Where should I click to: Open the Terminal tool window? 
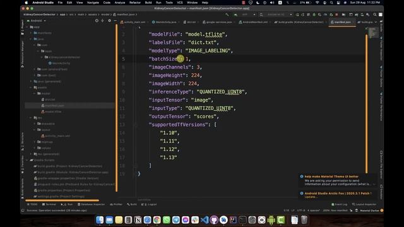click(x=49, y=204)
